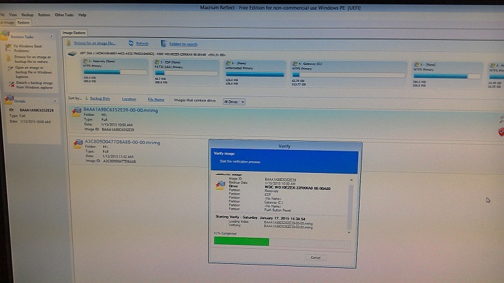Click the A3C8D9D0477DBA88 image file icon

click(78, 143)
